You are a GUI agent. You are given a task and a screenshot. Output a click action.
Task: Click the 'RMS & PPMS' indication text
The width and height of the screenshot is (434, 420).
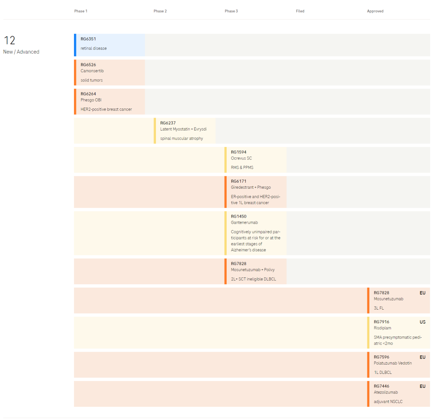[x=242, y=167]
